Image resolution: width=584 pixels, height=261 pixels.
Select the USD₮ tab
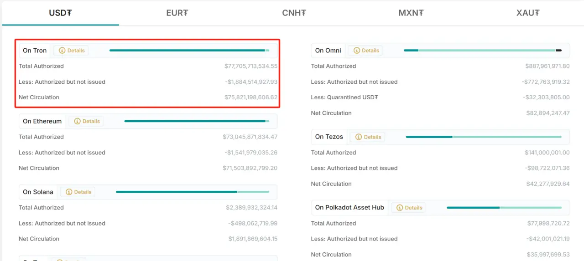(60, 13)
